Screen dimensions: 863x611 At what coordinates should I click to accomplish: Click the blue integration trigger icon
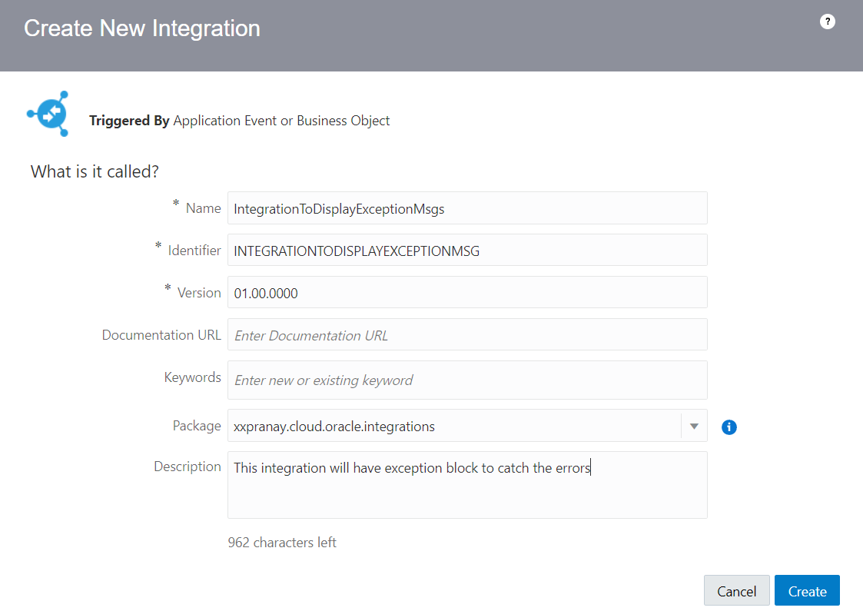(x=48, y=114)
